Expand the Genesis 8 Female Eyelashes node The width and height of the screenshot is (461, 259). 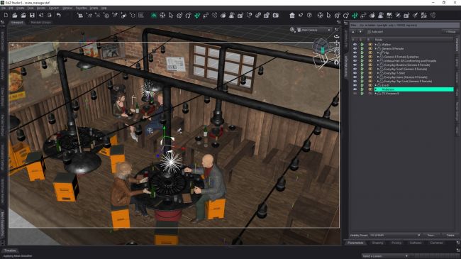(378, 57)
